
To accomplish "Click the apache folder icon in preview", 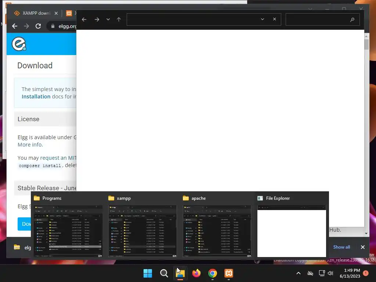I will point(186,198).
